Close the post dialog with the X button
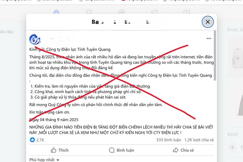This screenshot has height=162, width=243. 208,22
